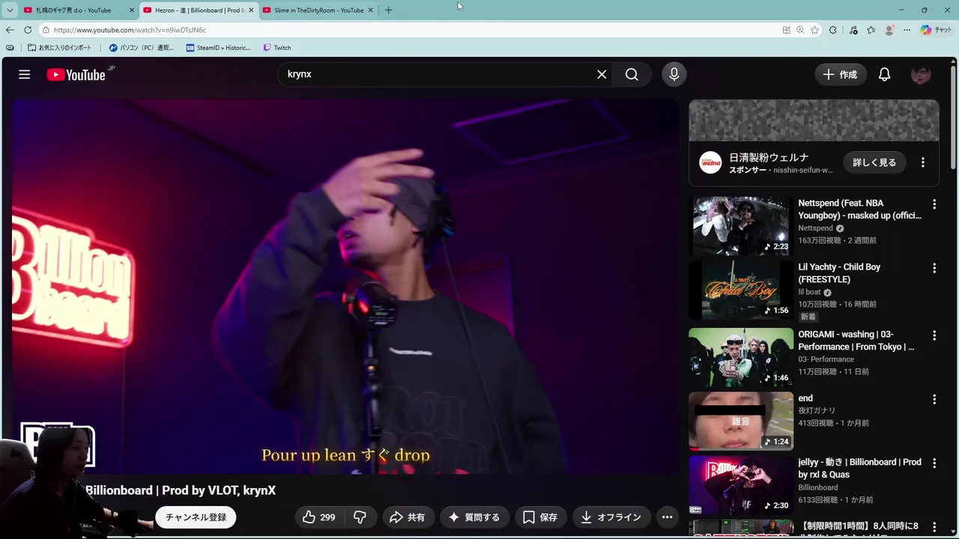Click 詳しく見る on the Nisshin ad
The width and height of the screenshot is (959, 539).
(874, 162)
